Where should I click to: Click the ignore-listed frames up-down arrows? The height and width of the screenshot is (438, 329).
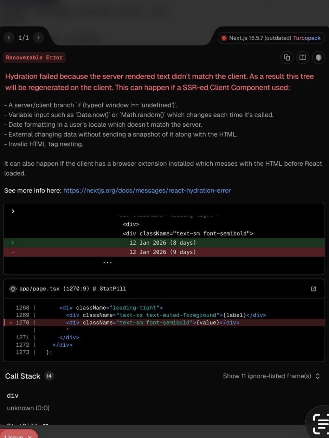click(318, 376)
